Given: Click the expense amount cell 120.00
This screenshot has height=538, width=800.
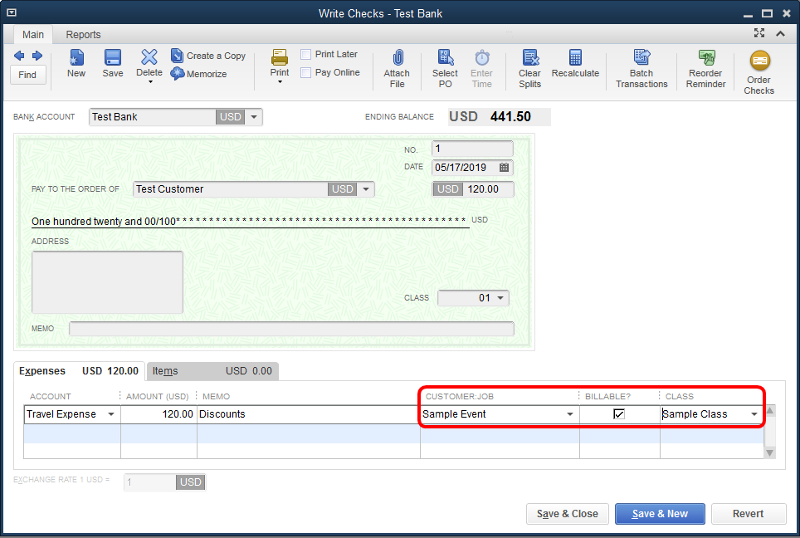Looking at the screenshot, I should (x=159, y=414).
